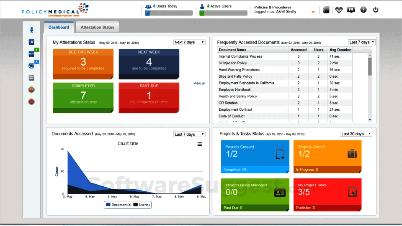Switch to the Dashboard tab
Viewport: 402px width, 226px height.
[59, 27]
